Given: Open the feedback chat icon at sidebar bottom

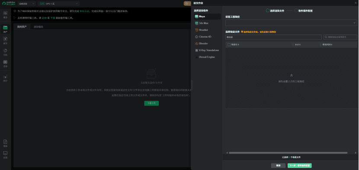Looking at the screenshot, I should coord(5,153).
